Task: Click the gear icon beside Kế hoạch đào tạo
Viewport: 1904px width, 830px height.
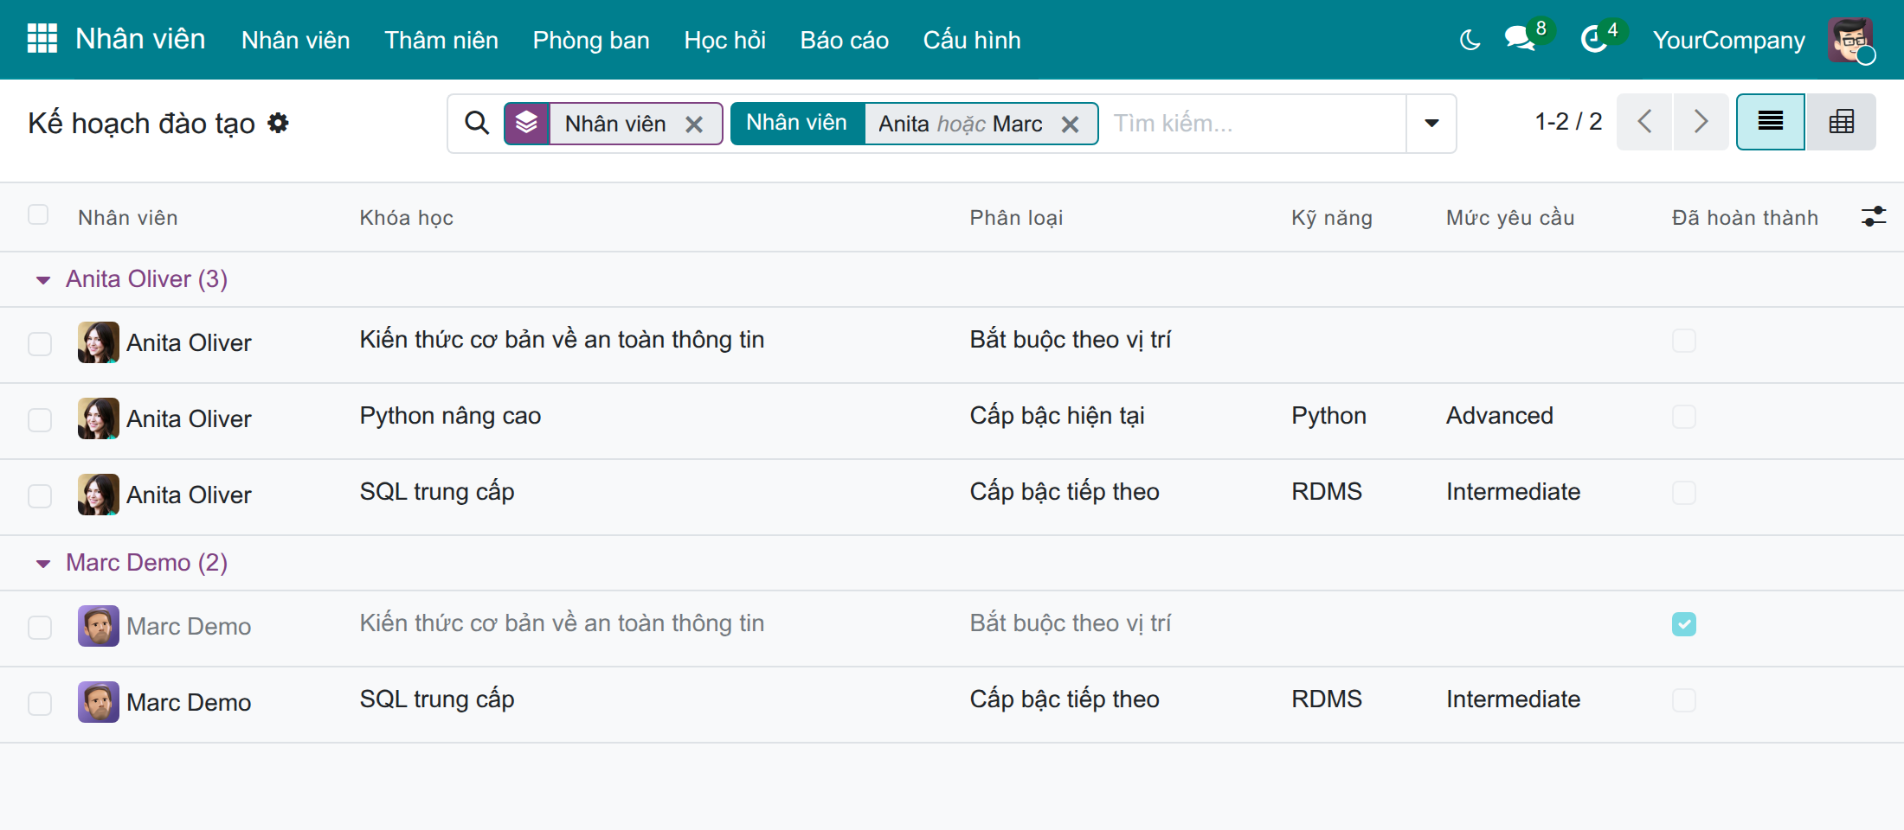Action: [x=278, y=123]
